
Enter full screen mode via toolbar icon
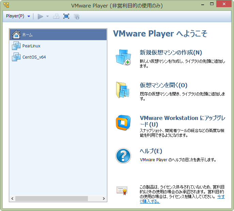(x=66, y=16)
